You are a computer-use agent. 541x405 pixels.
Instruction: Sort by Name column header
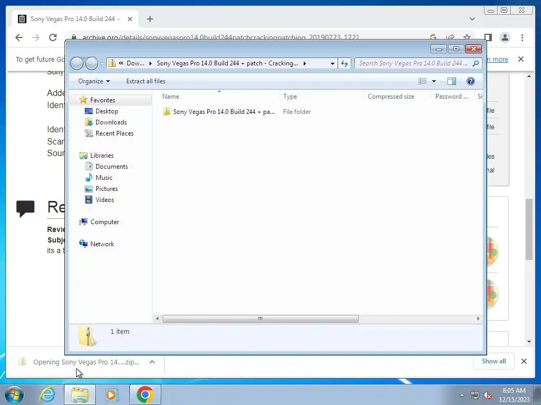coord(220,97)
